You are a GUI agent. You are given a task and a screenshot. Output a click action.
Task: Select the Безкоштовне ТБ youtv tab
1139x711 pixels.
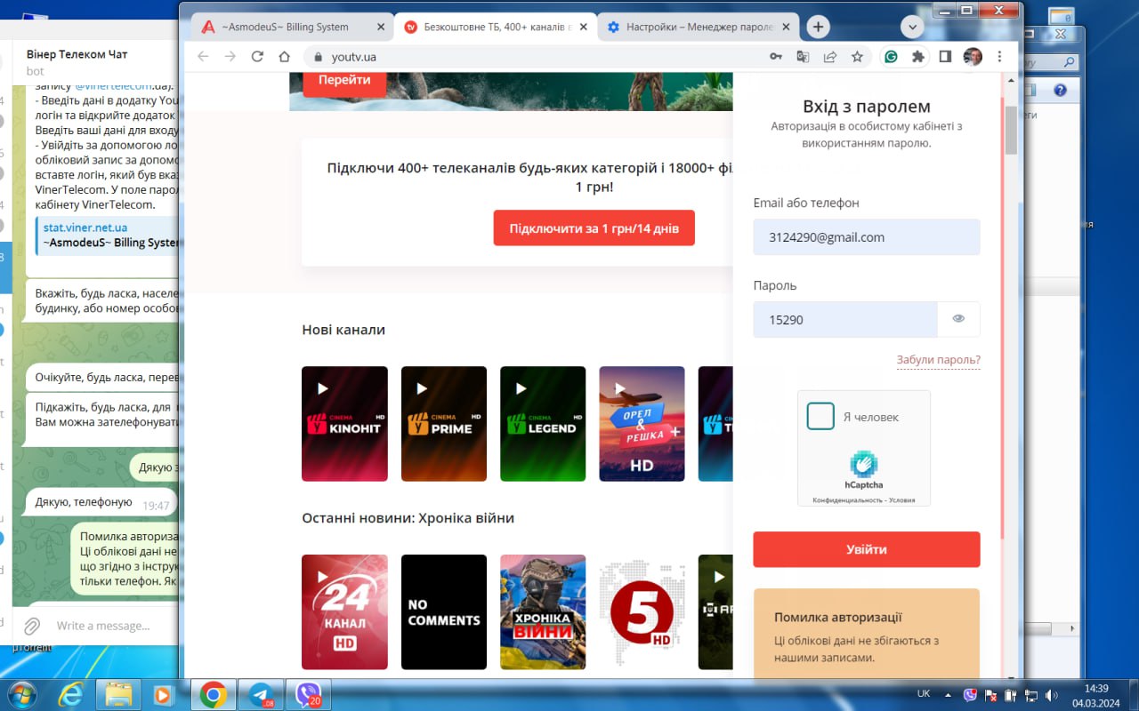(x=495, y=27)
